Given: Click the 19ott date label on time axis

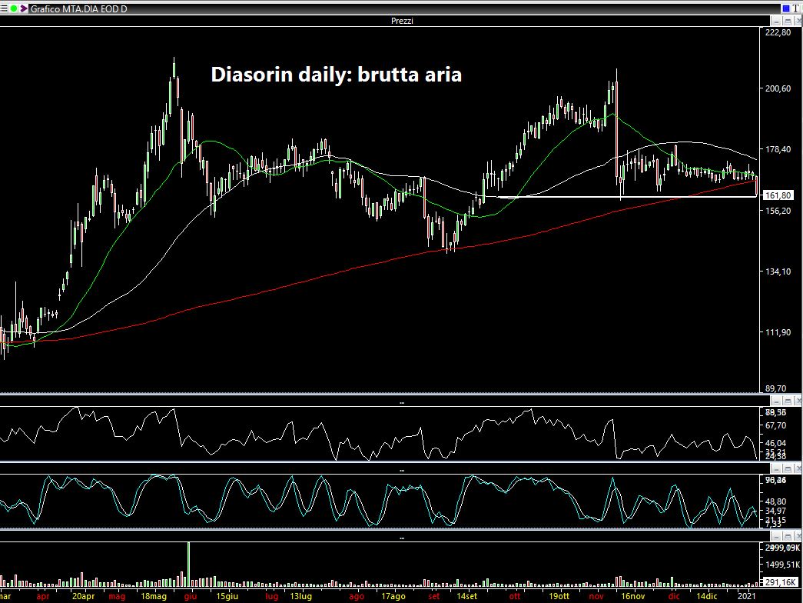Looking at the screenshot, I should (x=559, y=596).
